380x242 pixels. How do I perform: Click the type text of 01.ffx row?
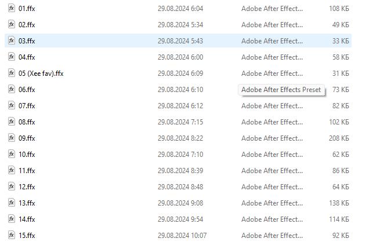click(x=272, y=9)
